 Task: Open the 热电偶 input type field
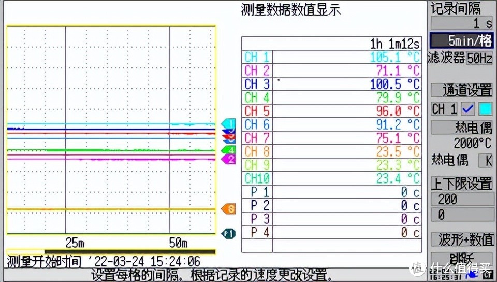461,127
